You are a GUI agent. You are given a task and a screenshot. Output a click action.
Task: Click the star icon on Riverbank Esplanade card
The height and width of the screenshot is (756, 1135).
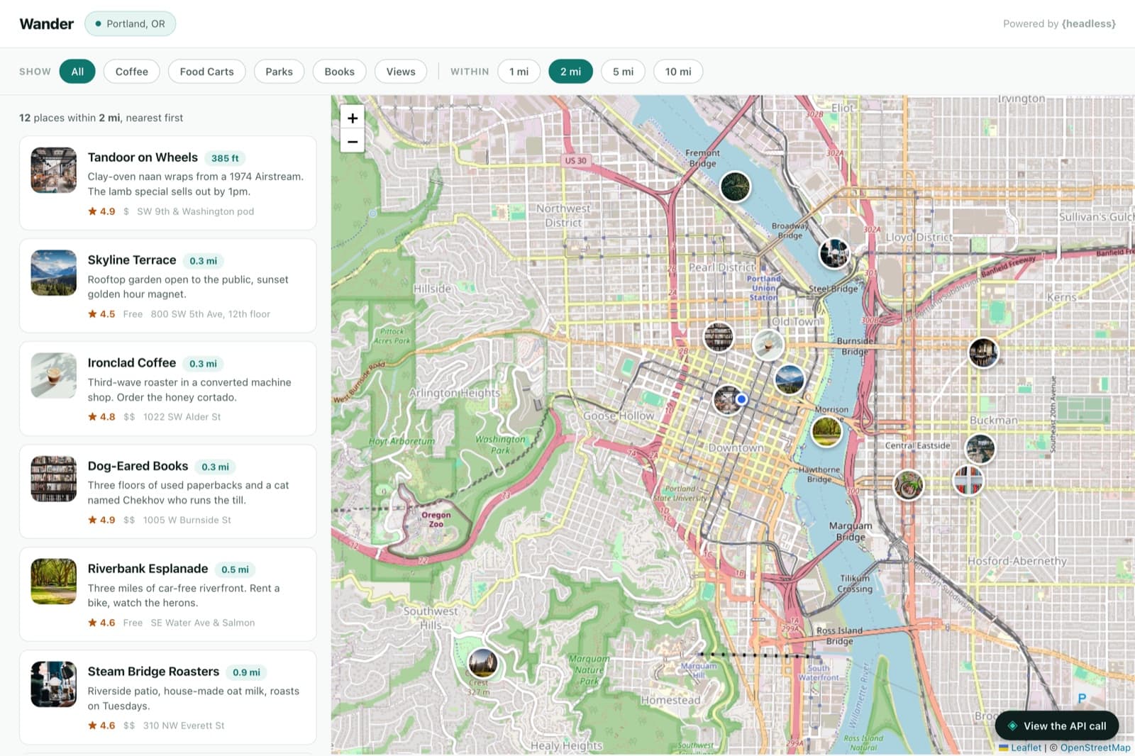click(x=92, y=623)
